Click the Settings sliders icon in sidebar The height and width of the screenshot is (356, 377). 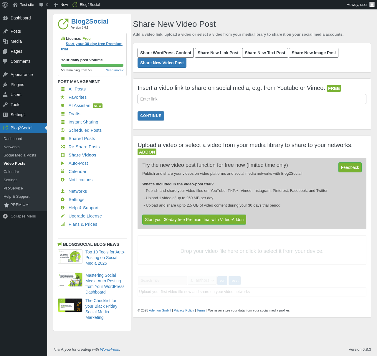pyautogui.click(x=5, y=115)
